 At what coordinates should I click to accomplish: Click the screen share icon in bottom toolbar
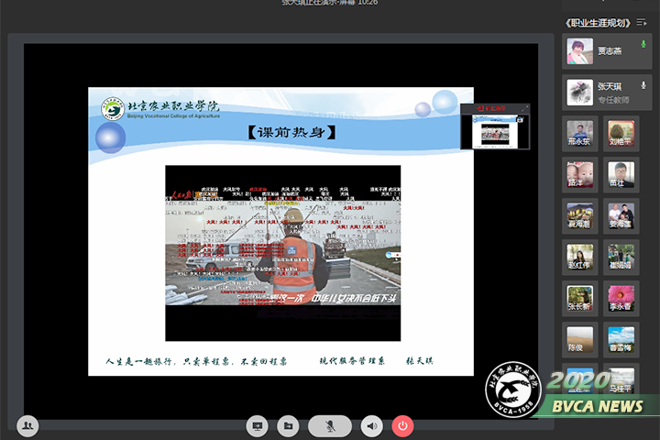258,426
